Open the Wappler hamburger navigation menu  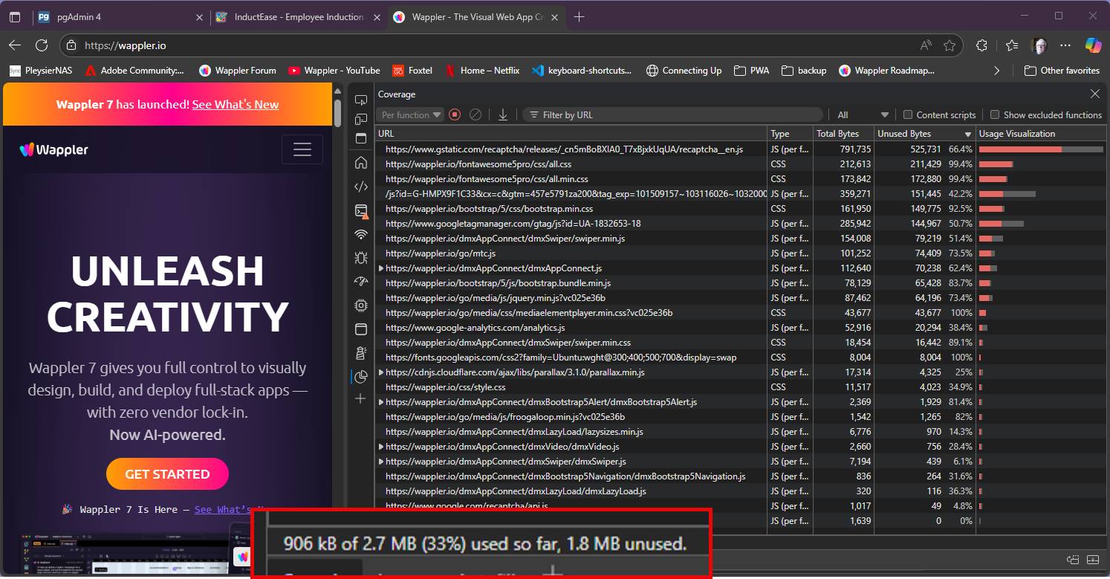[302, 149]
